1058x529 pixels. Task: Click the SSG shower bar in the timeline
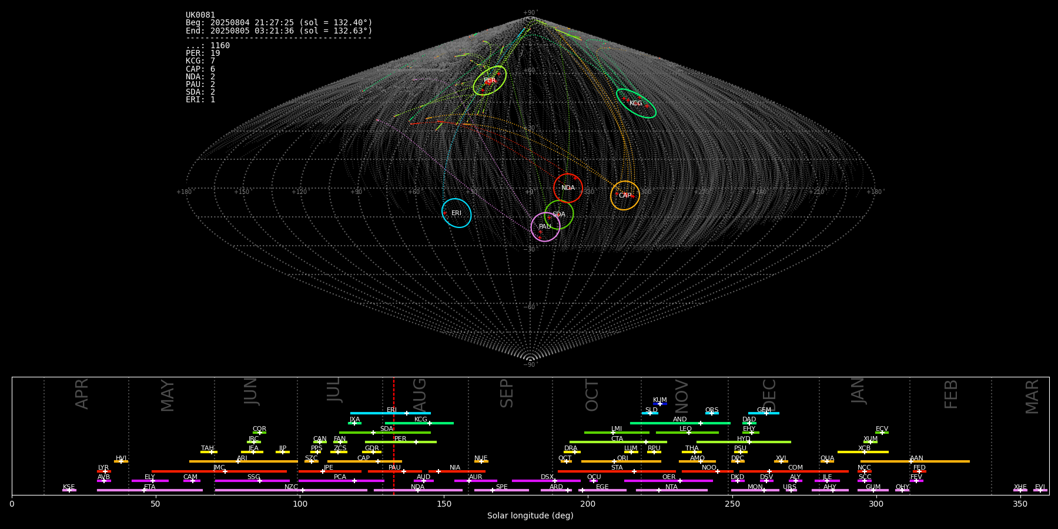pyautogui.click(x=252, y=481)
